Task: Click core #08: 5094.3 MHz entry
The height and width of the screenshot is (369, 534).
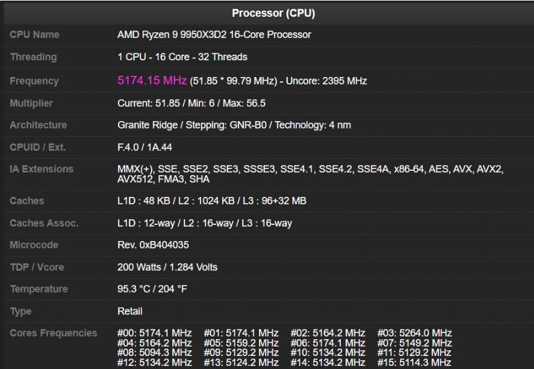Action: 155,352
